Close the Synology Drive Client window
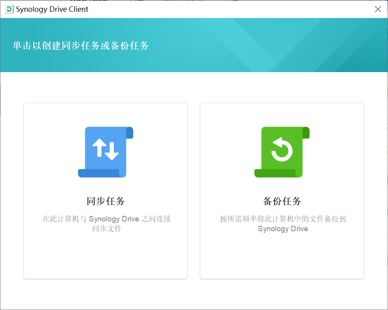This screenshot has width=388, height=310. 378,9
